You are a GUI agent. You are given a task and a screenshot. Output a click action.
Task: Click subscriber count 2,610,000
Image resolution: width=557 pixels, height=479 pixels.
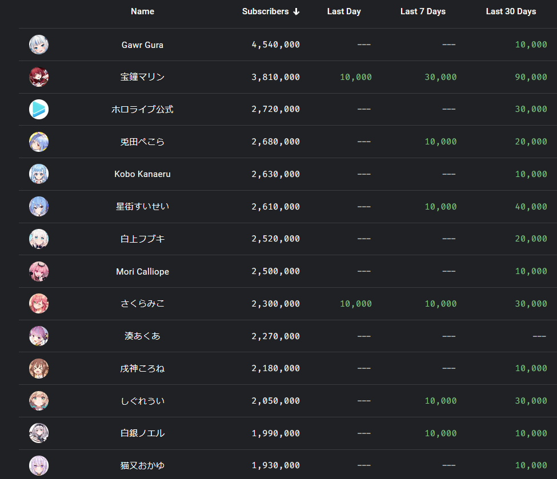coord(276,207)
